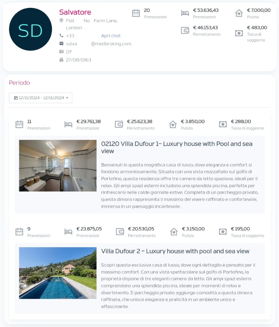Viewport: 279px width, 327px height.
Task: Click the house heart icon for Pulizia € 7.000,00
Action: click(x=239, y=13)
